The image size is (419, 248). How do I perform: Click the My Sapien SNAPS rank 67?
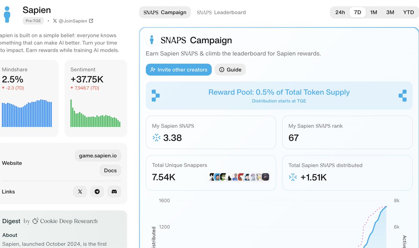click(294, 138)
